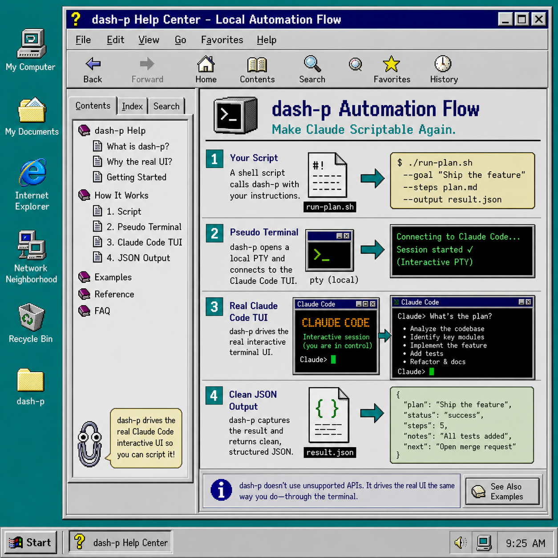Viewport: 558px width, 558px height.
Task: Open the History clock toolbar icon
Action: [x=443, y=64]
